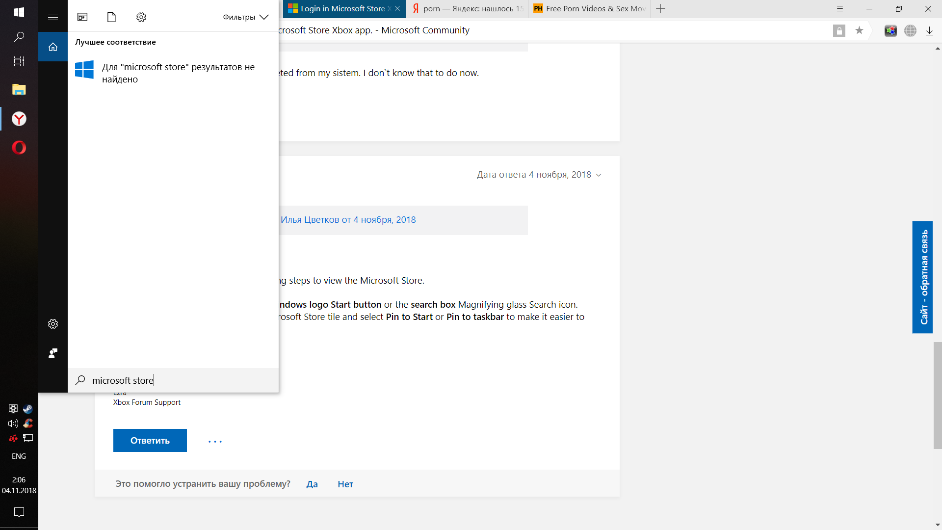Answer Нет to the helpful question

[345, 484]
